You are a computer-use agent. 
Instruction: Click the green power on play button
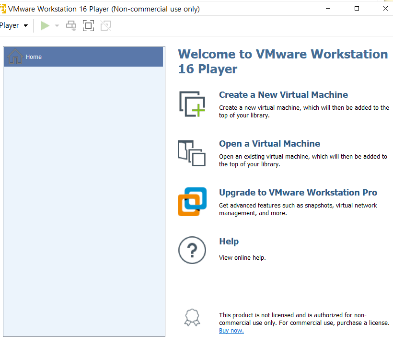click(x=45, y=25)
